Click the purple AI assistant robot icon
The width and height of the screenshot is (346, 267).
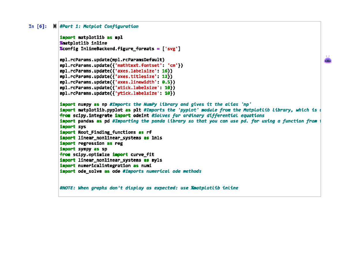(328, 60)
